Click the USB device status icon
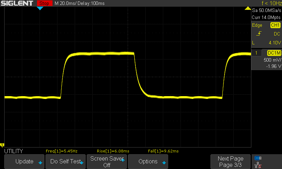 (258, 158)
